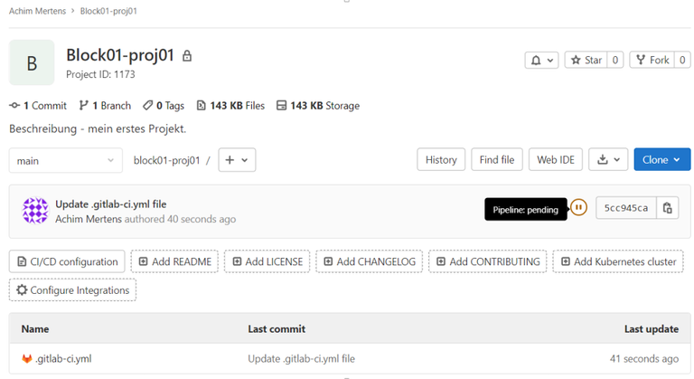The image size is (694, 379).
Task: Click Achim Mertens user avatar
Action: [35, 211]
